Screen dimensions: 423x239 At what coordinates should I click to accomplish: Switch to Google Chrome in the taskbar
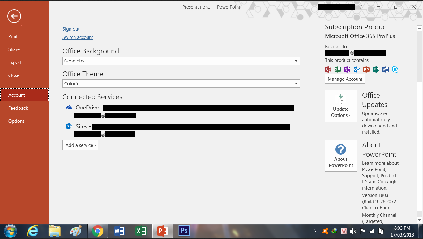98,231
